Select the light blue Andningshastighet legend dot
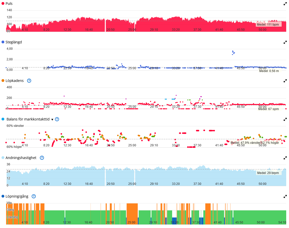 click(x=3, y=157)
